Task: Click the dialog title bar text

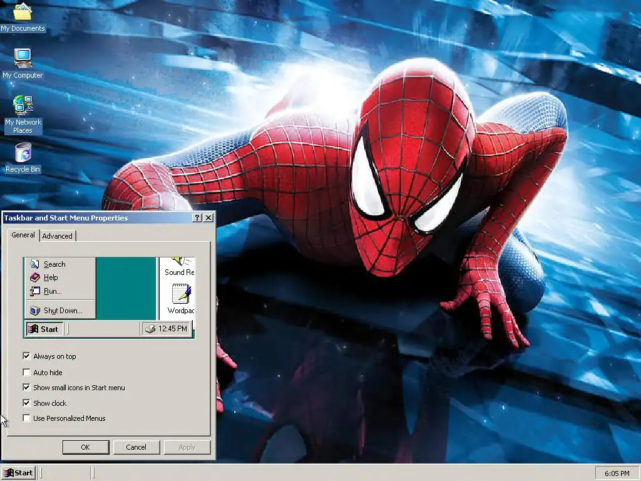Action: (66, 218)
